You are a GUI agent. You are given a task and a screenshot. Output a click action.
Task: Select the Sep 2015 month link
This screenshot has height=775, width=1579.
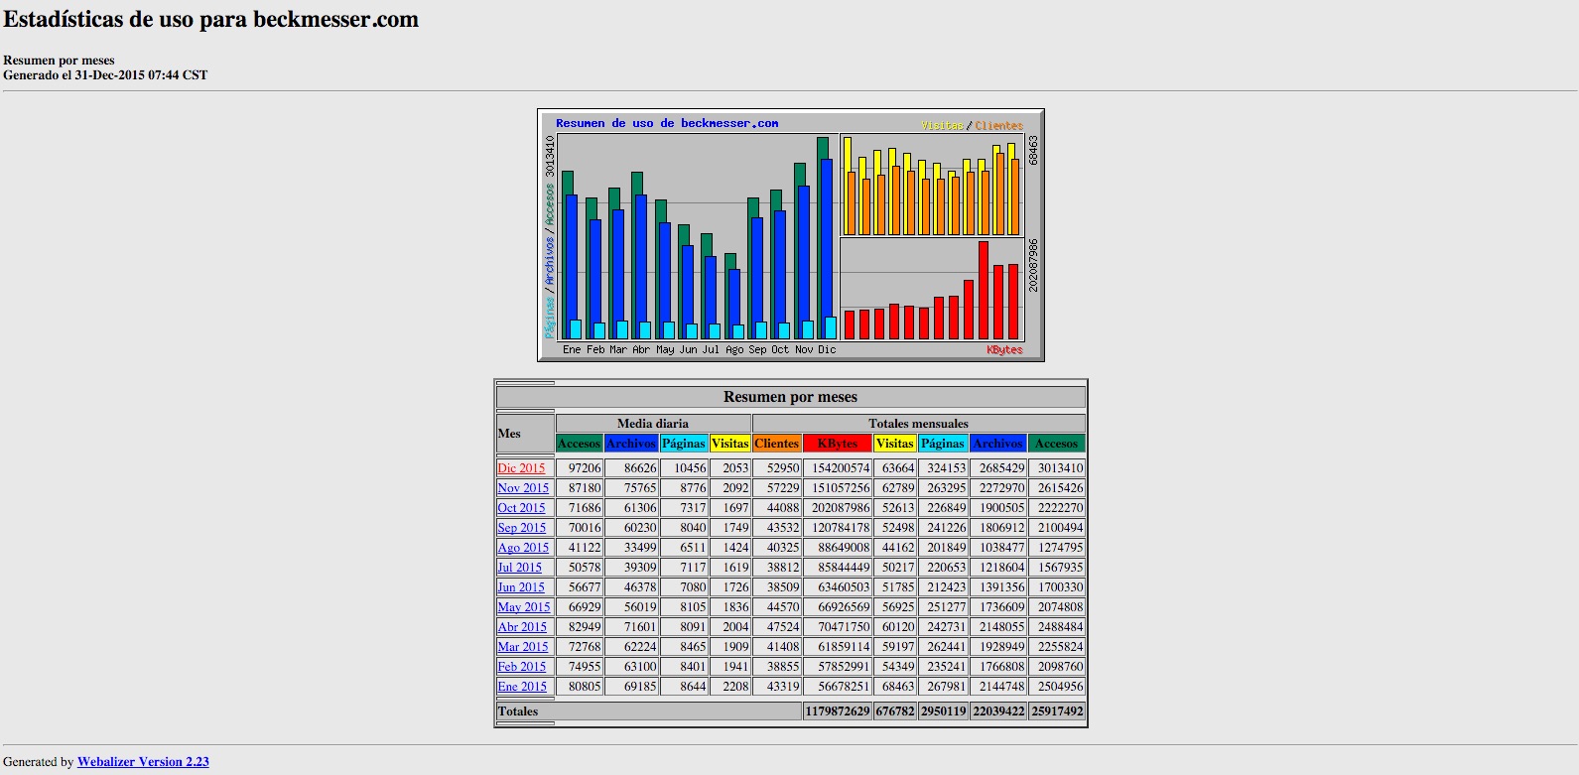tap(521, 528)
